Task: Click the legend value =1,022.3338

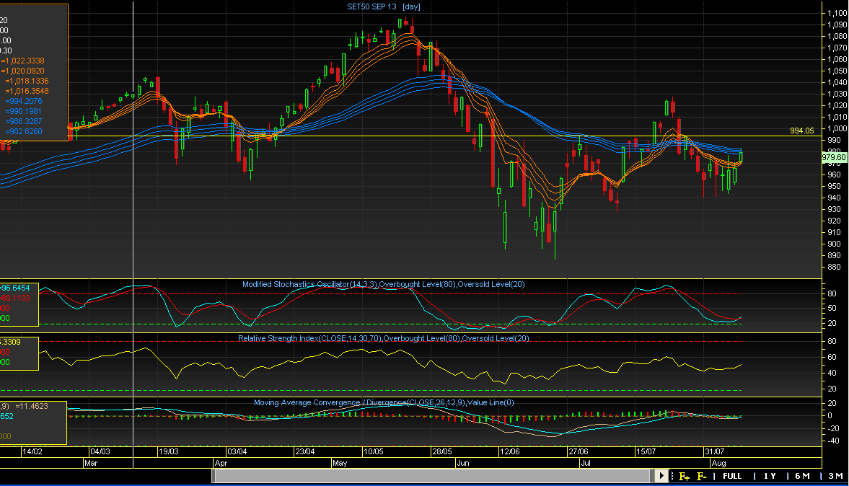Action: click(23, 61)
